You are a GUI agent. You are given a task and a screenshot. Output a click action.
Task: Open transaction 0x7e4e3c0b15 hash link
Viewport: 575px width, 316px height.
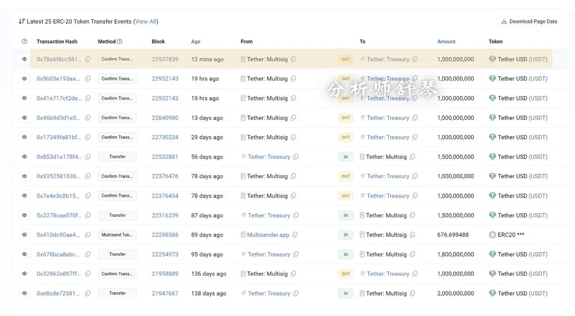[x=58, y=196]
